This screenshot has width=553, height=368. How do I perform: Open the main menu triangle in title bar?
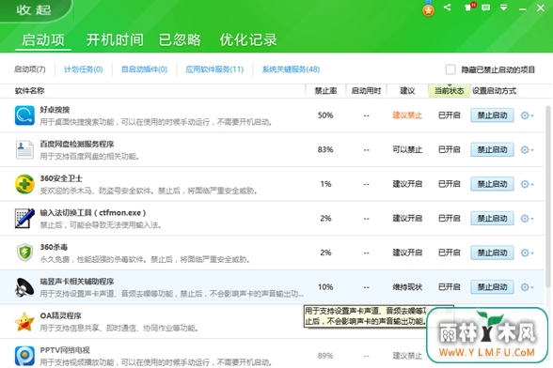pos(504,8)
